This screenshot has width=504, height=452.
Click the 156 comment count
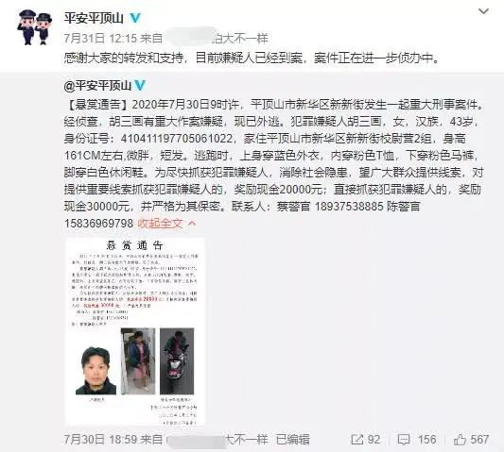[x=426, y=440]
